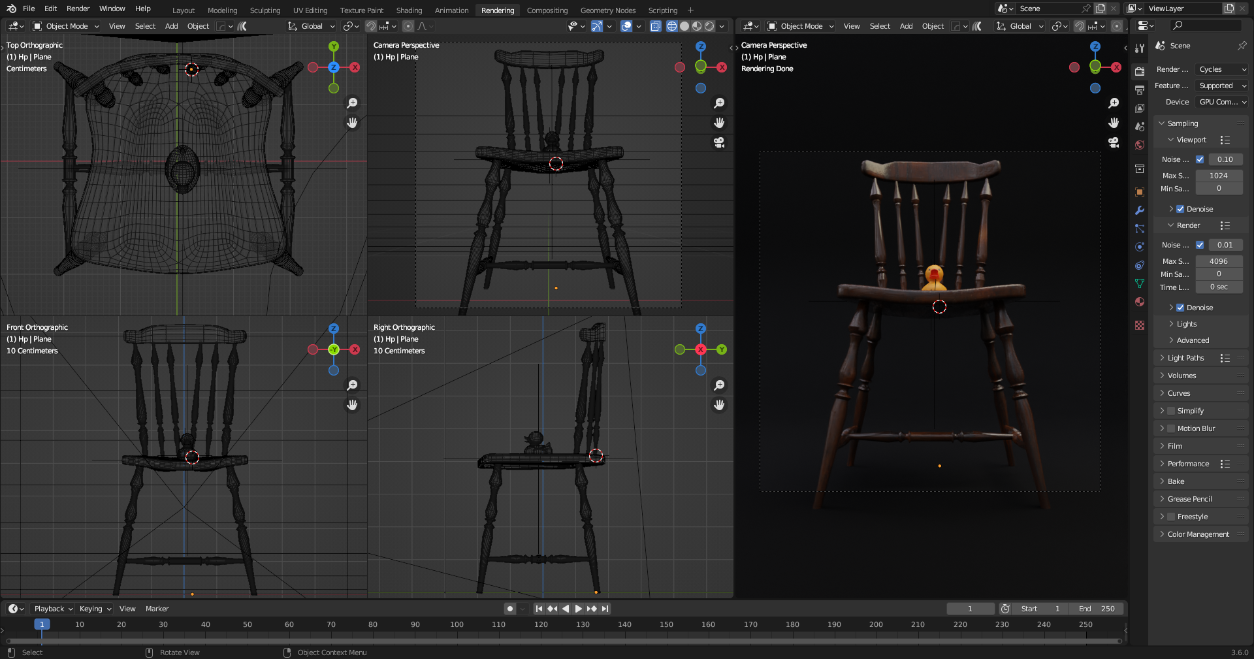Viewport: 1254px width, 659px height.
Task: Toggle camera view in middle viewport
Action: click(x=719, y=142)
